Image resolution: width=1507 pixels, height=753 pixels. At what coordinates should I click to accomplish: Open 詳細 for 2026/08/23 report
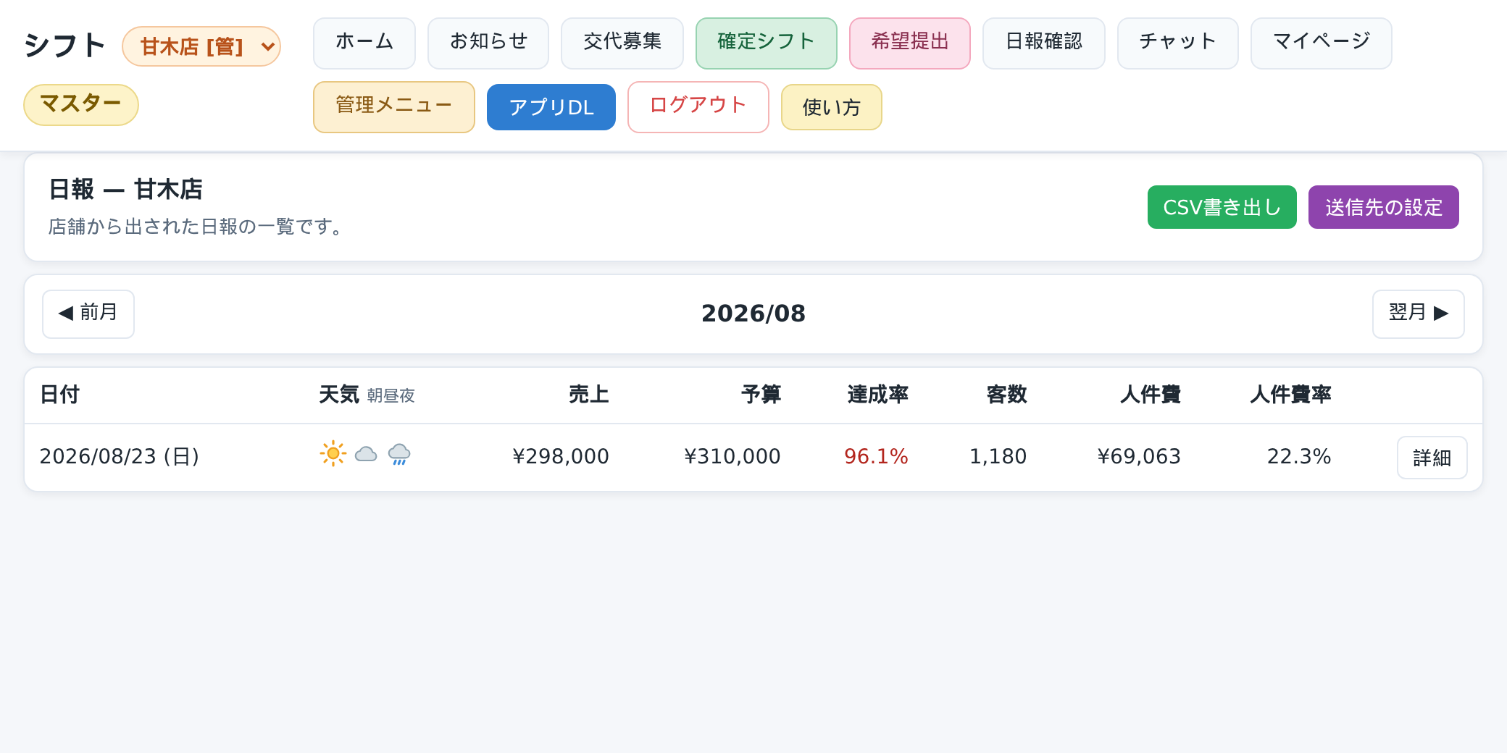pos(1432,458)
